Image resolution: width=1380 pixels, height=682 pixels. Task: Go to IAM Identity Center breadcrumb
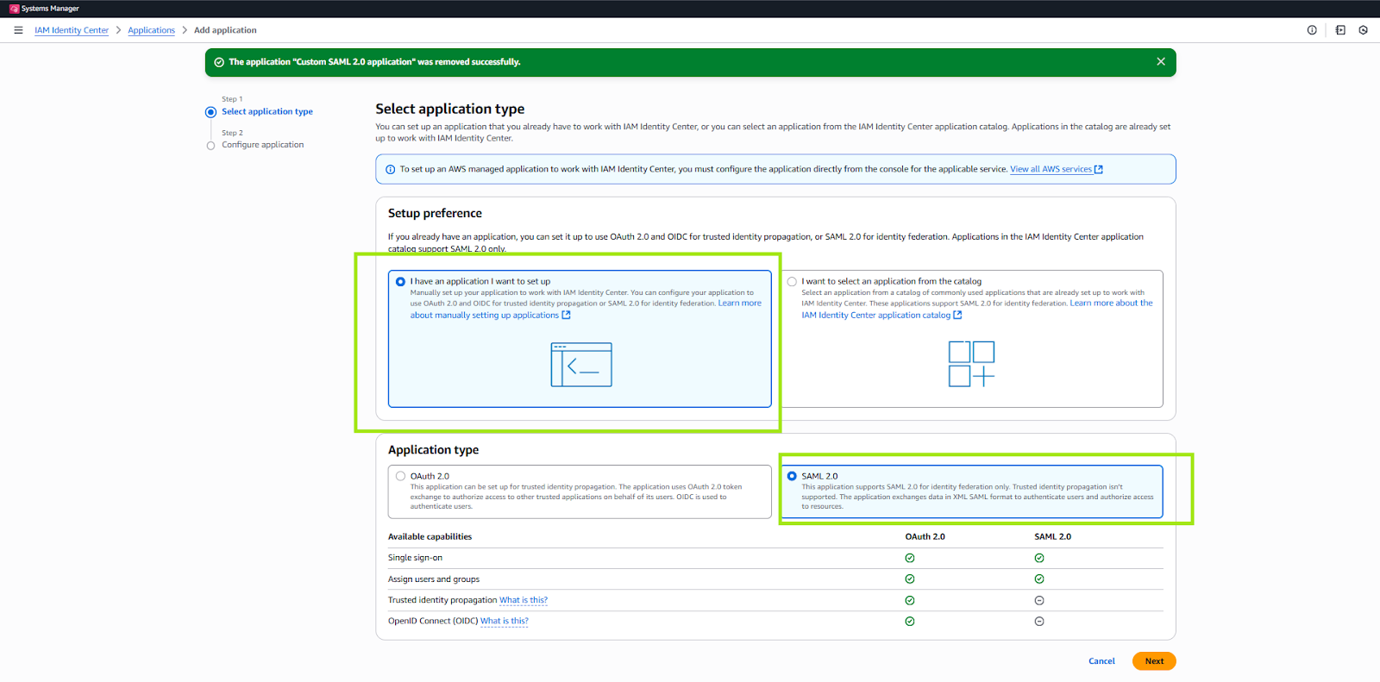(72, 30)
